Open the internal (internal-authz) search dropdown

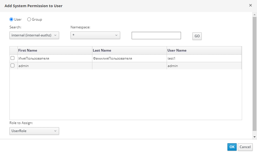pyautogui.click(x=34, y=35)
